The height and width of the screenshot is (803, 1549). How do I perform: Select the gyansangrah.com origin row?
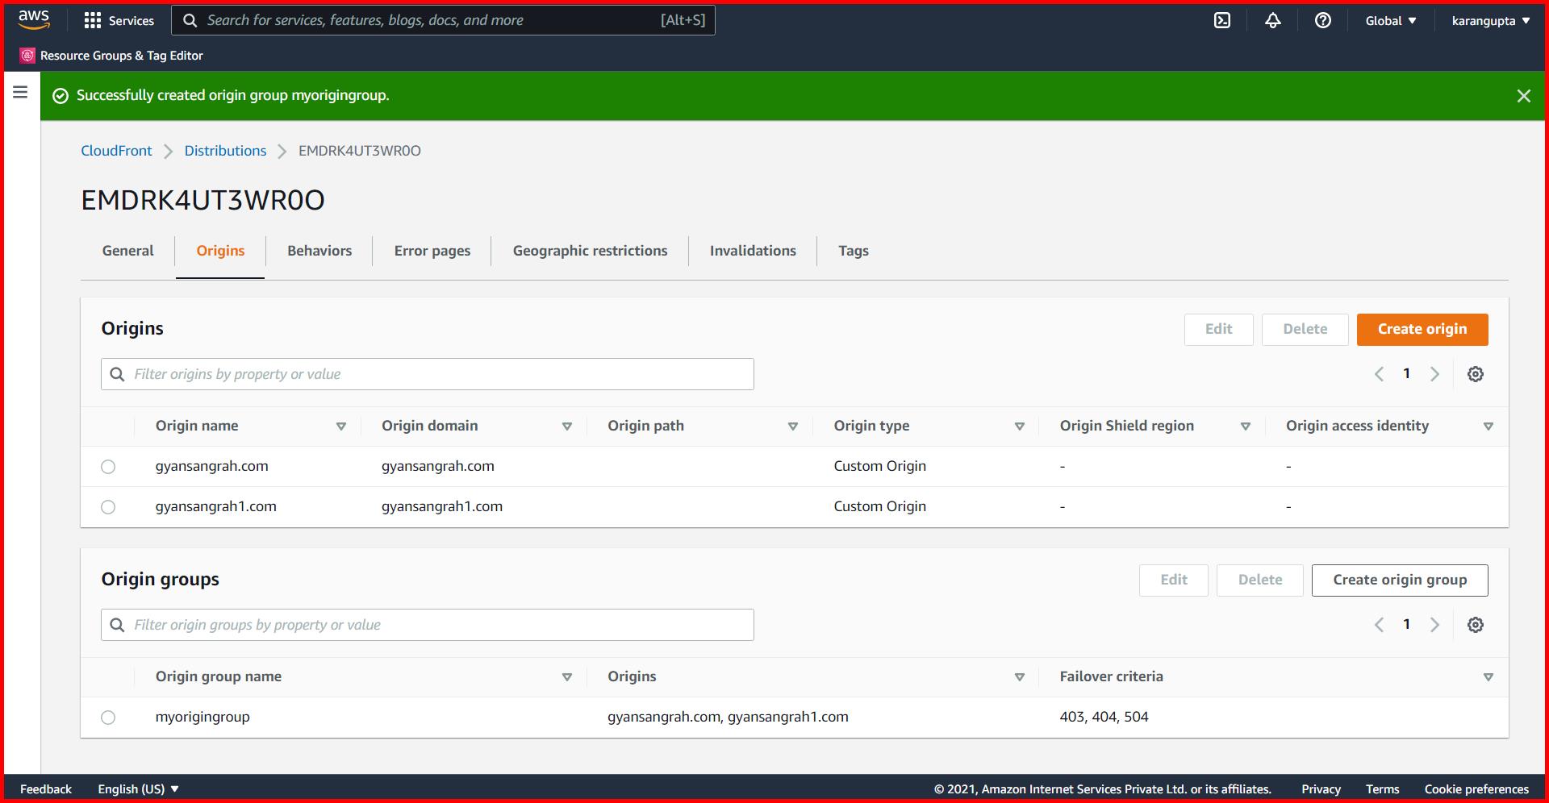109,466
